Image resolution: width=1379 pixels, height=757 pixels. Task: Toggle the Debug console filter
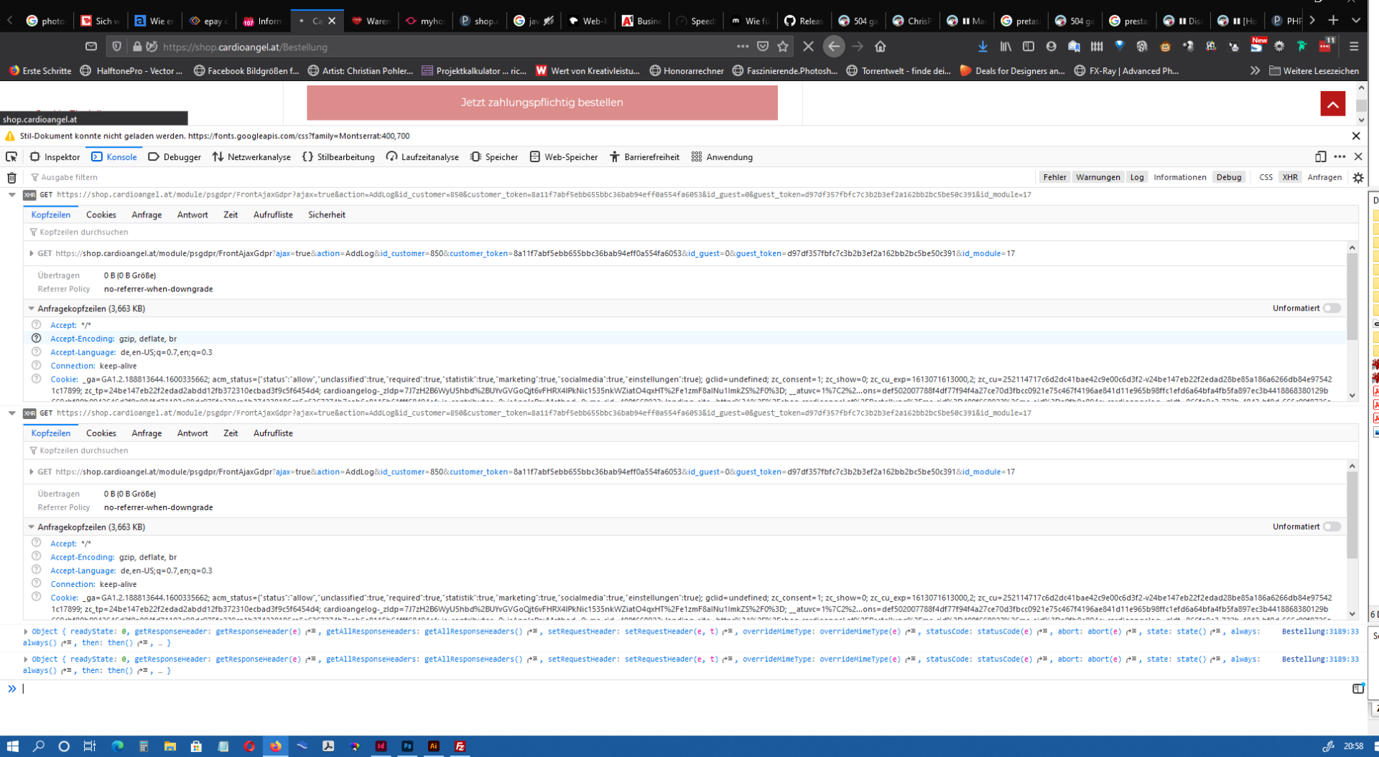[x=1228, y=177]
